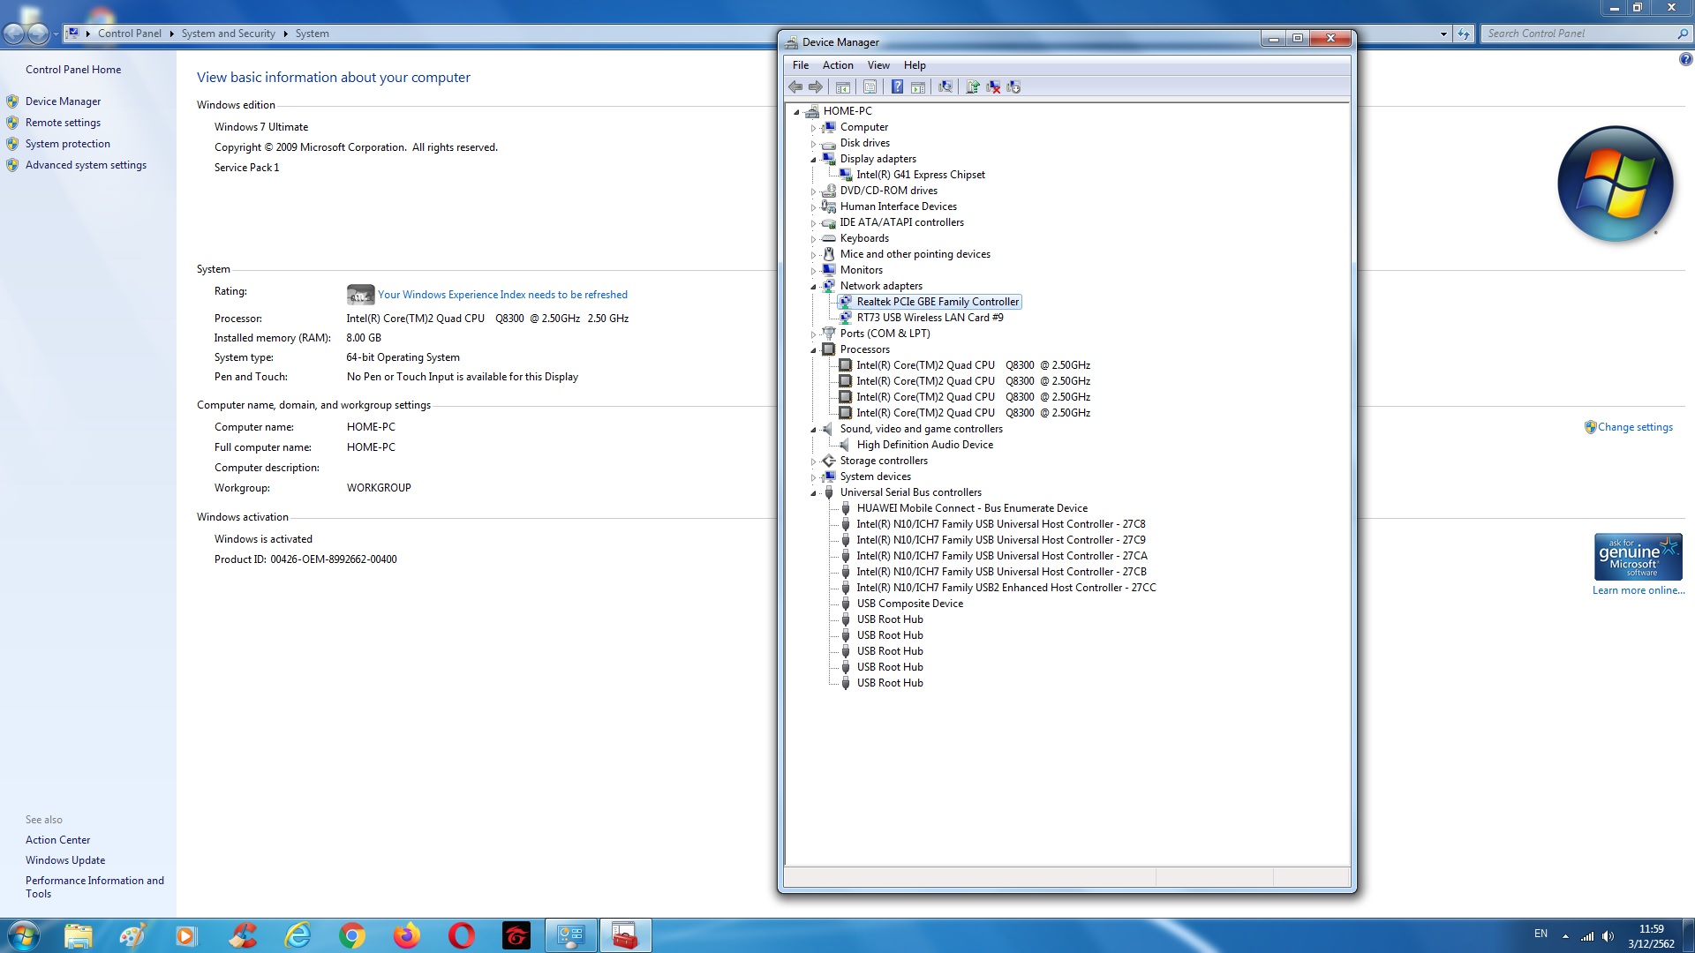Open Control Panel help question-mark icon

pyautogui.click(x=1685, y=60)
